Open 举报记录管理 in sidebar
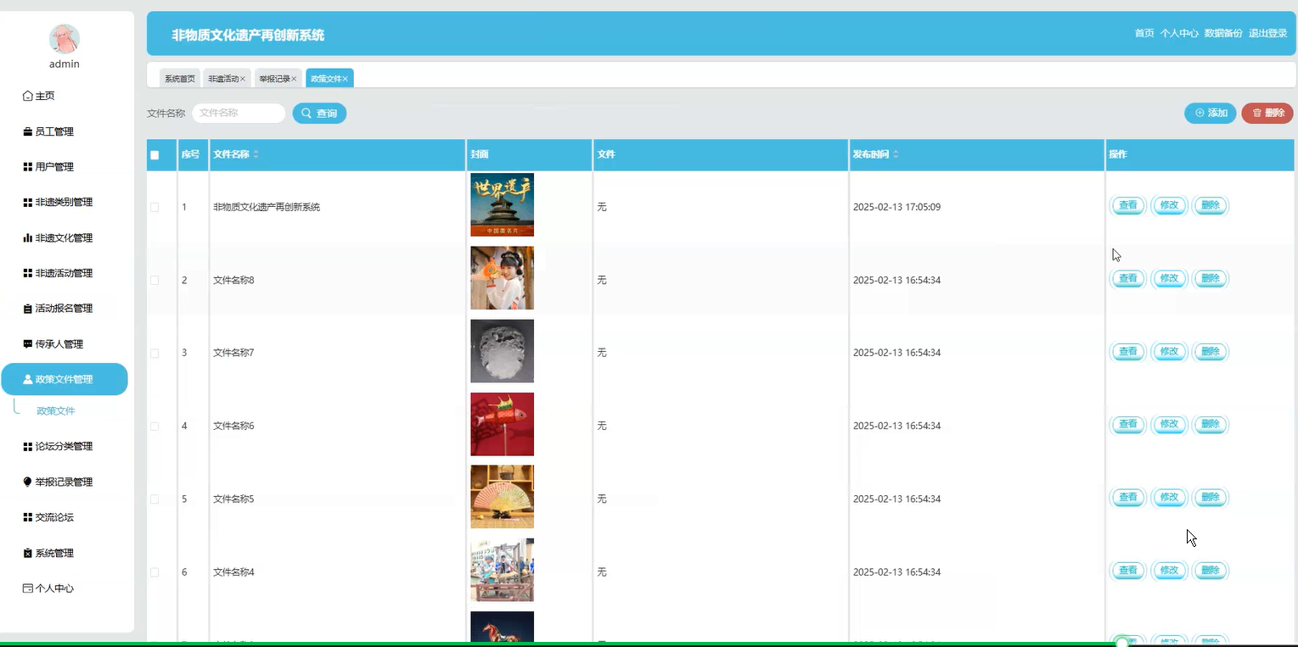 coord(58,482)
